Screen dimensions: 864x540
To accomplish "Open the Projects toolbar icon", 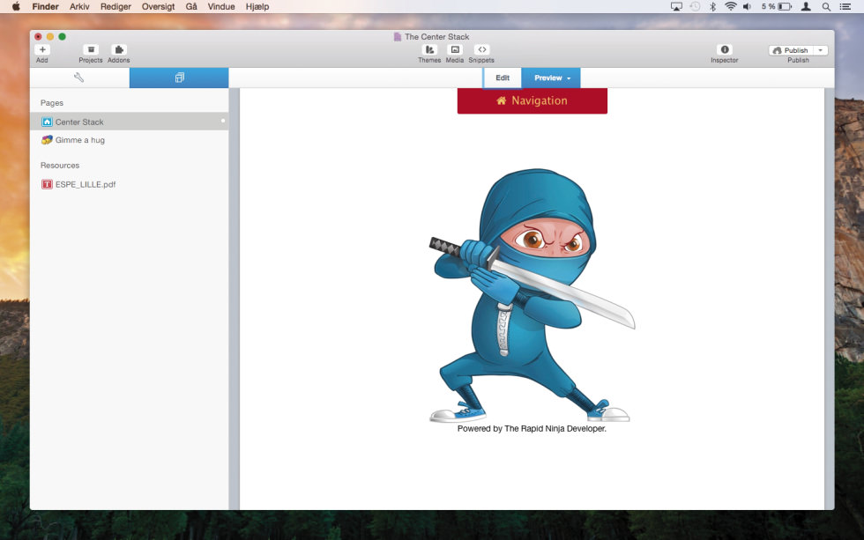I will pos(91,49).
